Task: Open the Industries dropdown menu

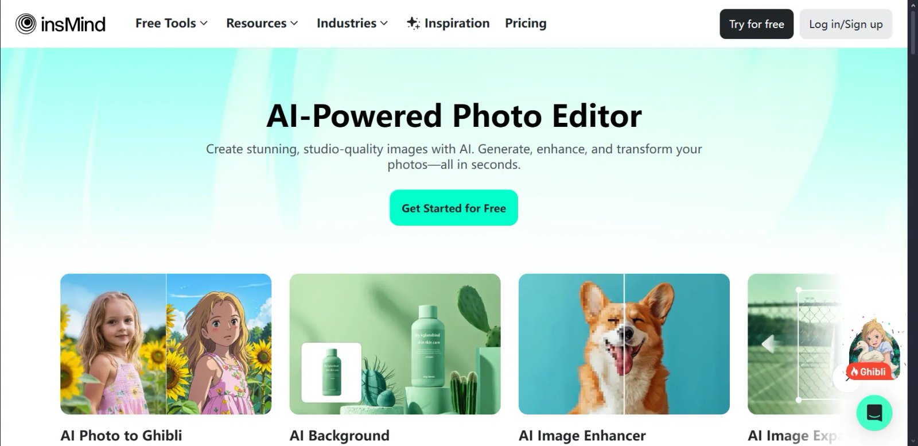Action: [x=352, y=24]
